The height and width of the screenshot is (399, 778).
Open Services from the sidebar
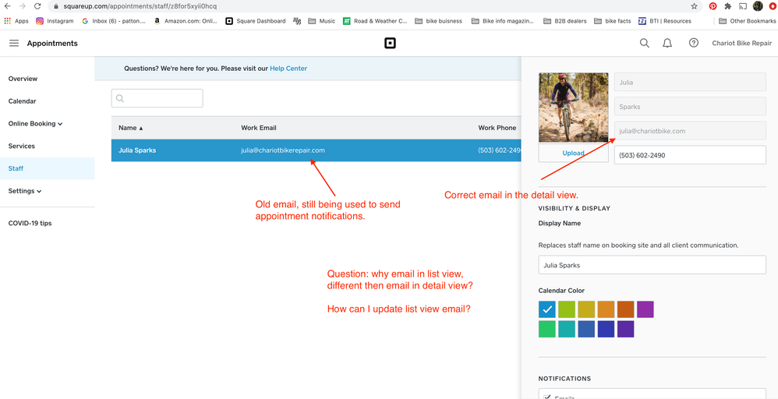click(x=22, y=146)
